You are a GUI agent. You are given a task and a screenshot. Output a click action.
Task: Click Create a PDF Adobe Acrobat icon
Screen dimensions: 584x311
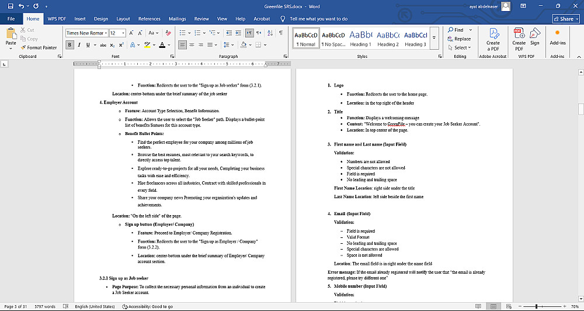point(493,39)
